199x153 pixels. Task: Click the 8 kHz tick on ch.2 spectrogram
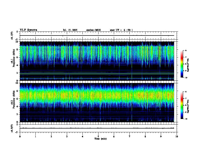click(x=17, y=91)
